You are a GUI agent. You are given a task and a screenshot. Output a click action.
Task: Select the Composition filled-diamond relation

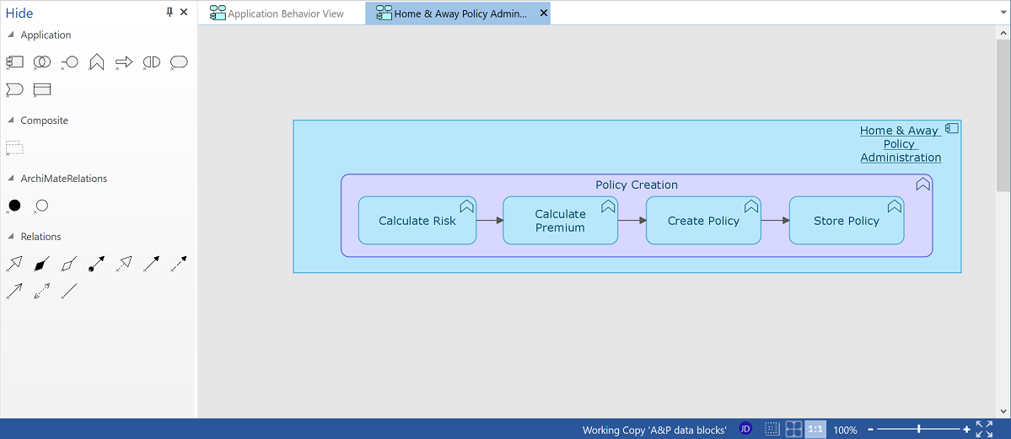tap(41, 264)
